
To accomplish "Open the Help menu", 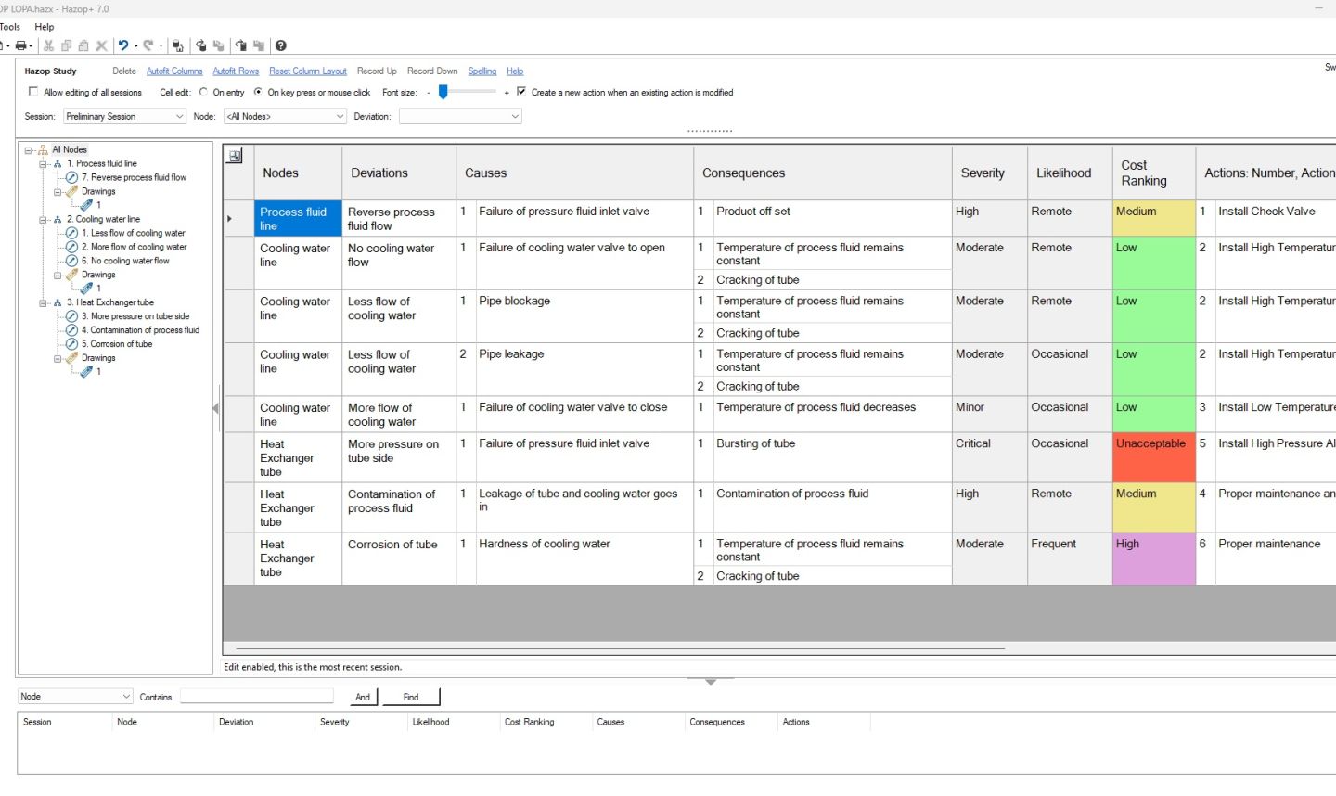I will pyautogui.click(x=44, y=26).
